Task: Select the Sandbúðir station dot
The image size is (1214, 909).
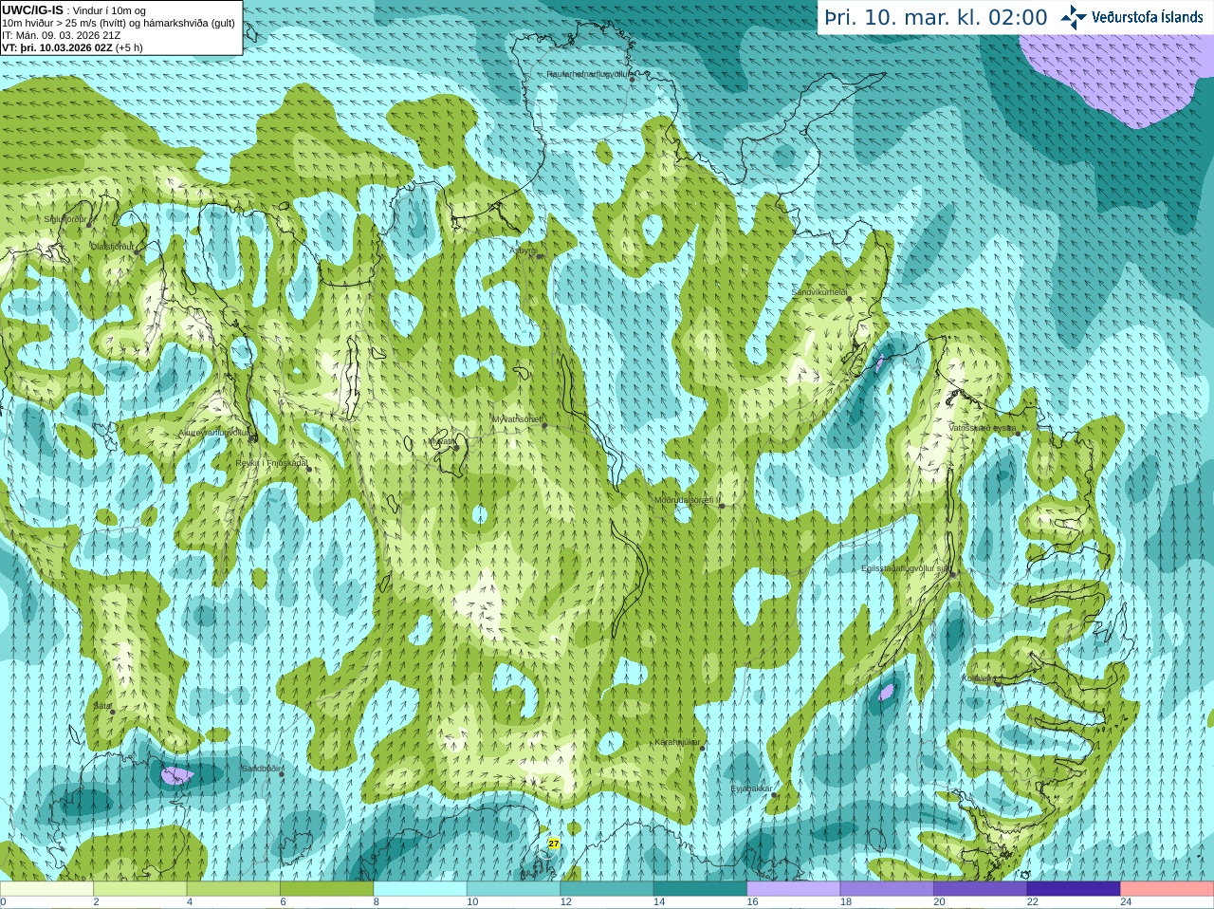Action: coord(282,774)
